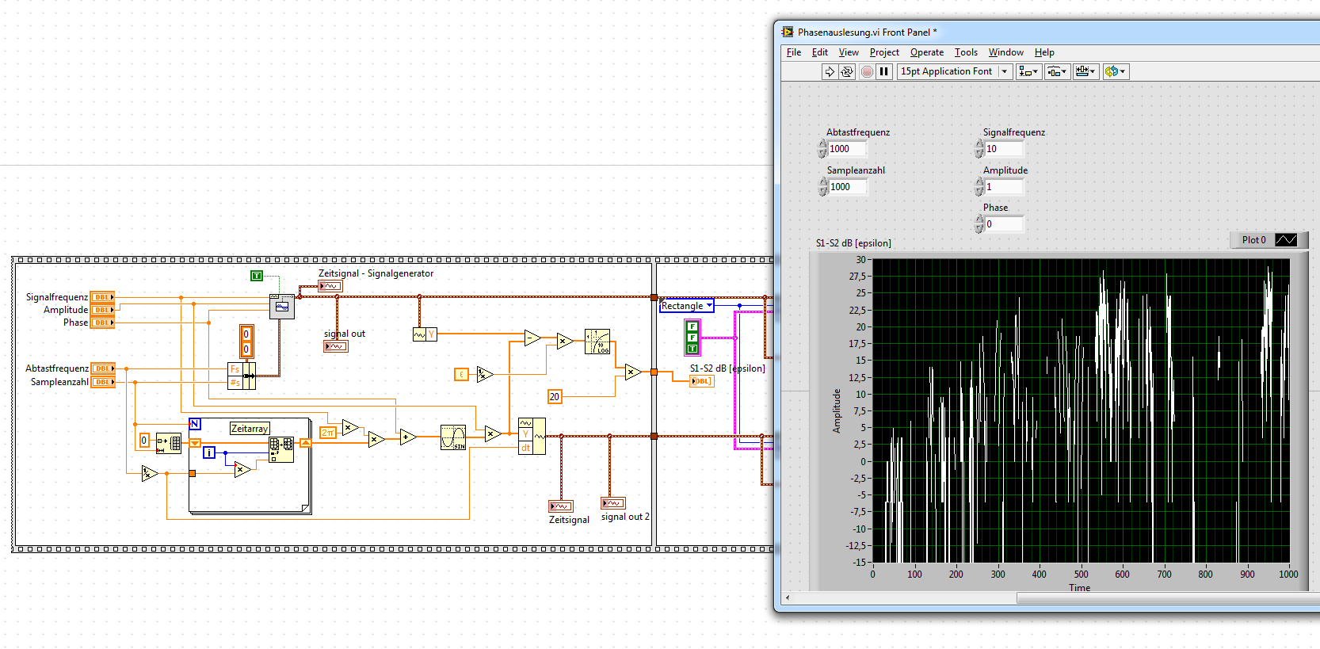Open the Operate menu
This screenshot has width=1320, height=649.
point(926,52)
